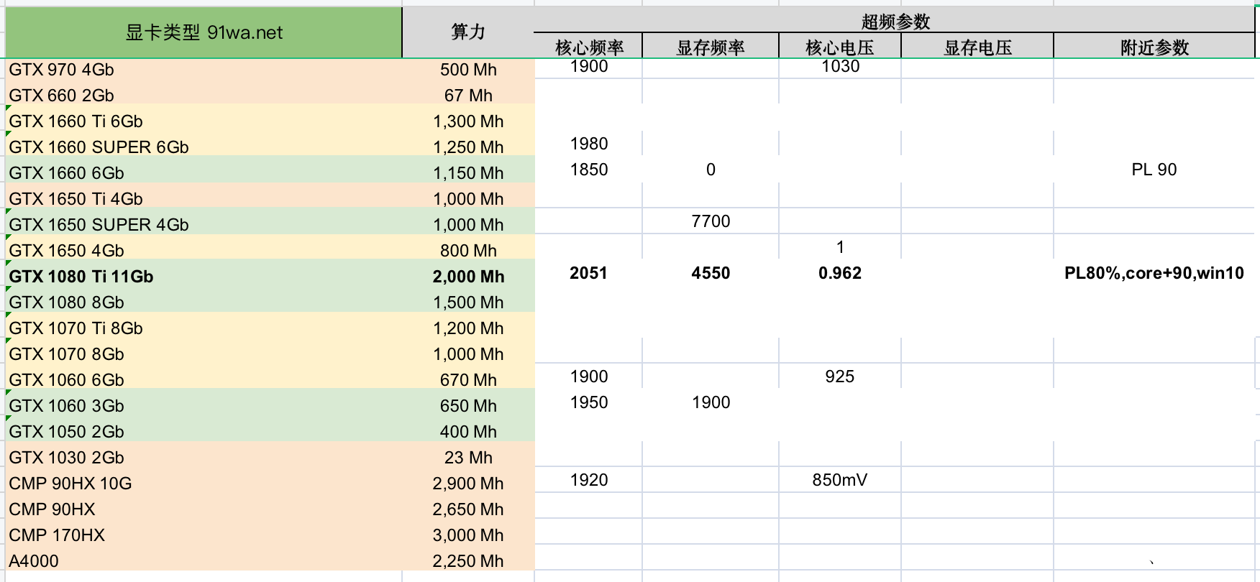
Task: Select memory clock cell '7700'
Action: pos(711,221)
